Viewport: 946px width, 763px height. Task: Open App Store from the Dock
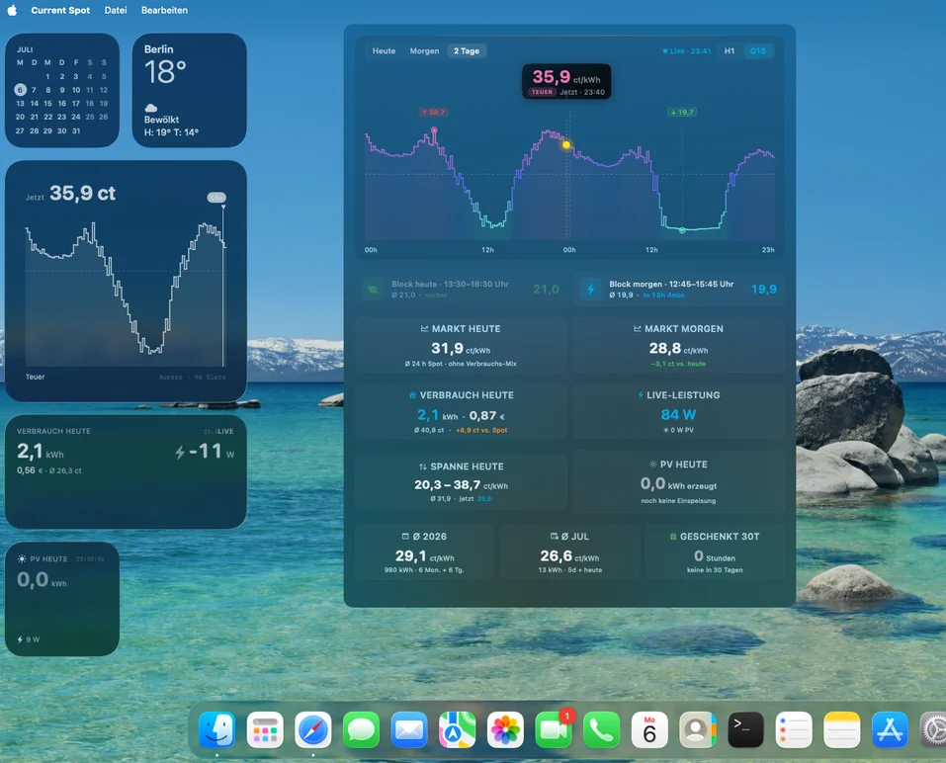point(890,729)
